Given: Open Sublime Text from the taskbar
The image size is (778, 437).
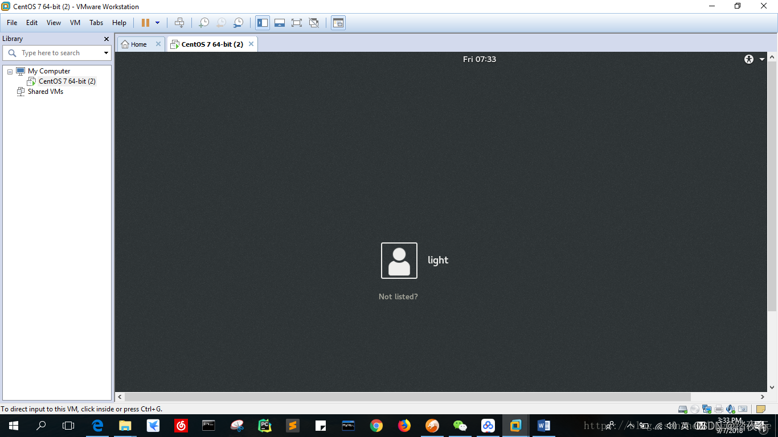Looking at the screenshot, I should (x=293, y=426).
